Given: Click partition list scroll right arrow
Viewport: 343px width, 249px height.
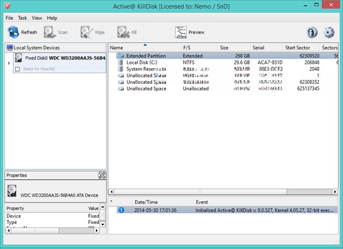Looking at the screenshot, I should [335, 192].
